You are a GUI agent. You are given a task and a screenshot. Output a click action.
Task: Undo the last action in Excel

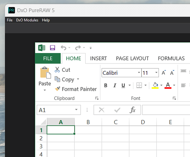coord(64,48)
